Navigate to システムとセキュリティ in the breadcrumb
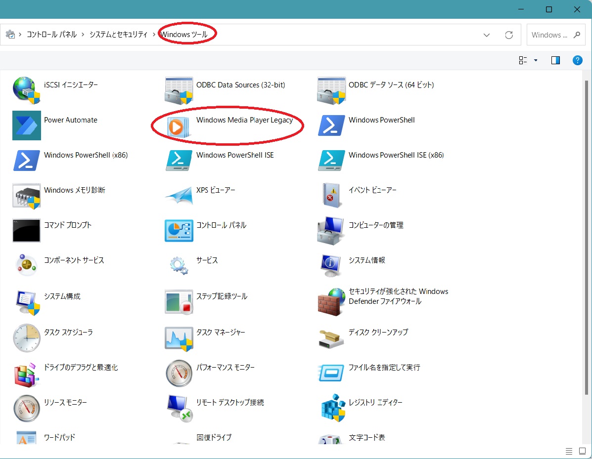The width and height of the screenshot is (592, 459). 119,35
